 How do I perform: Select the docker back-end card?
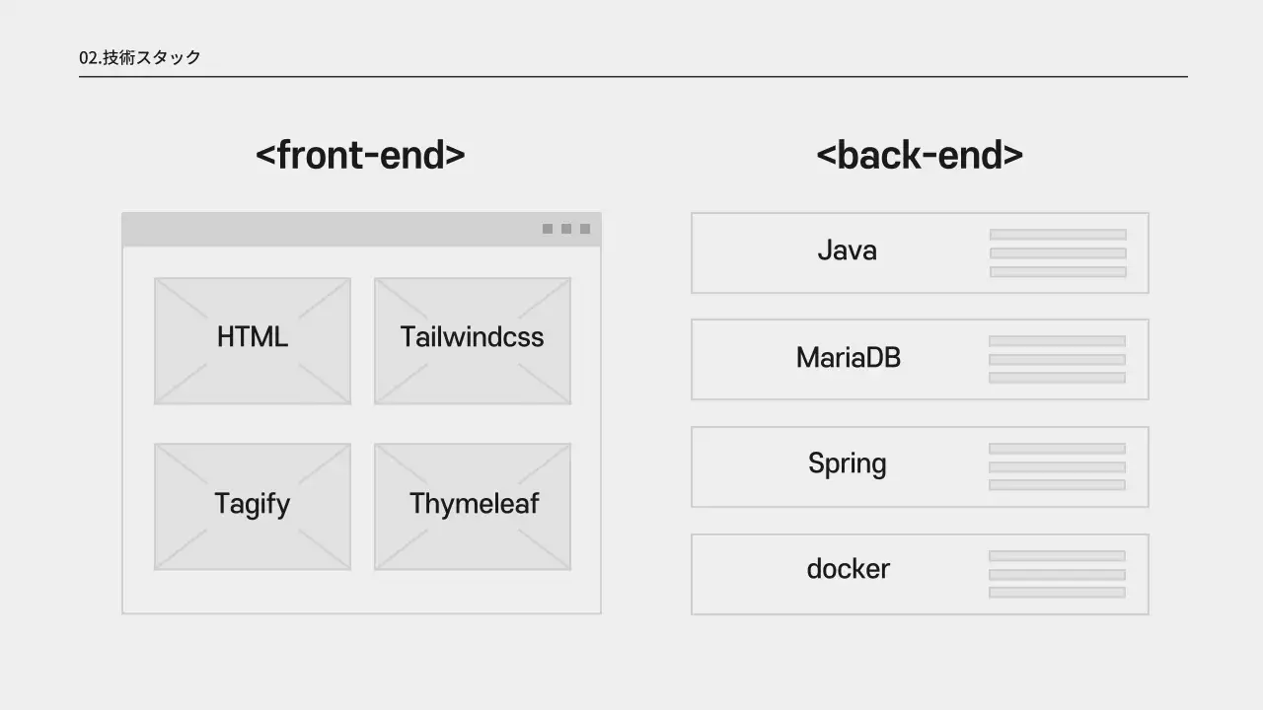point(848,573)
